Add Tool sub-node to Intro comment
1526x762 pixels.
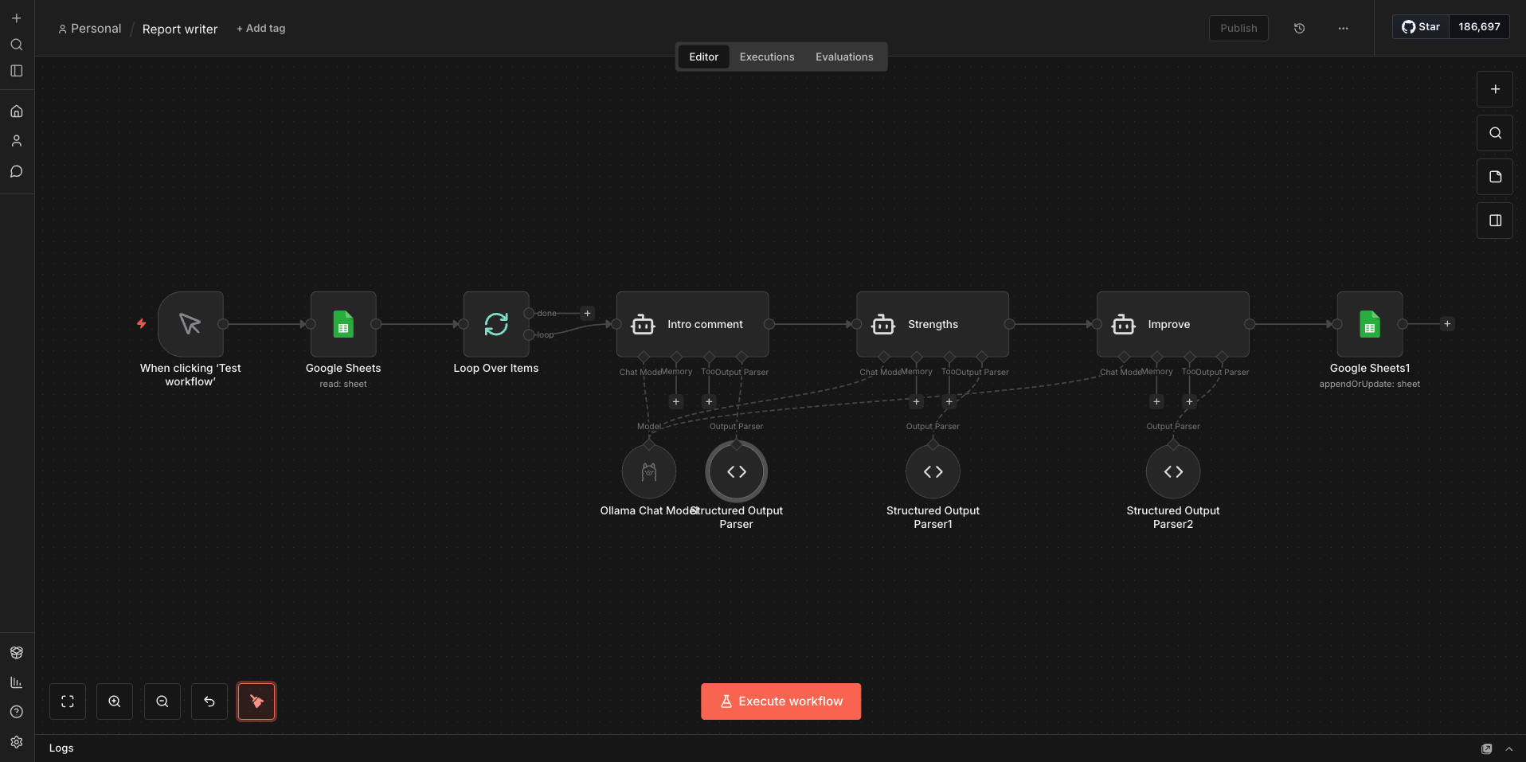709,402
